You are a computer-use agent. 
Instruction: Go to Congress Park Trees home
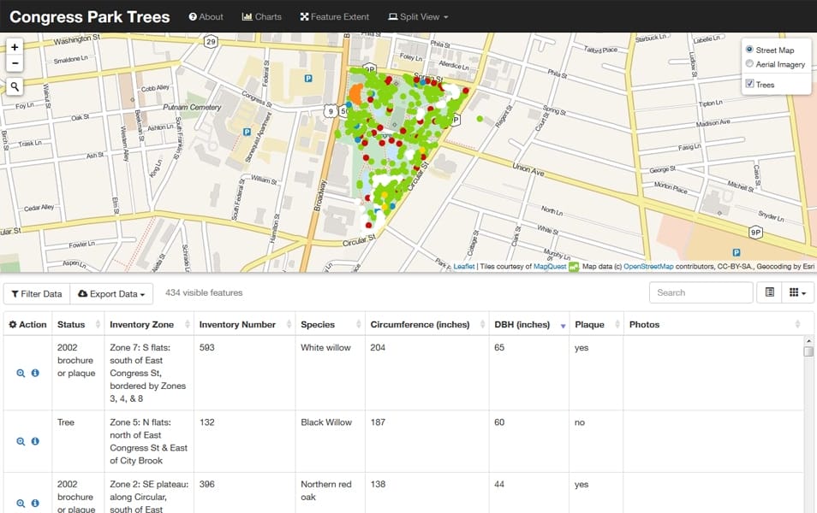90,16
